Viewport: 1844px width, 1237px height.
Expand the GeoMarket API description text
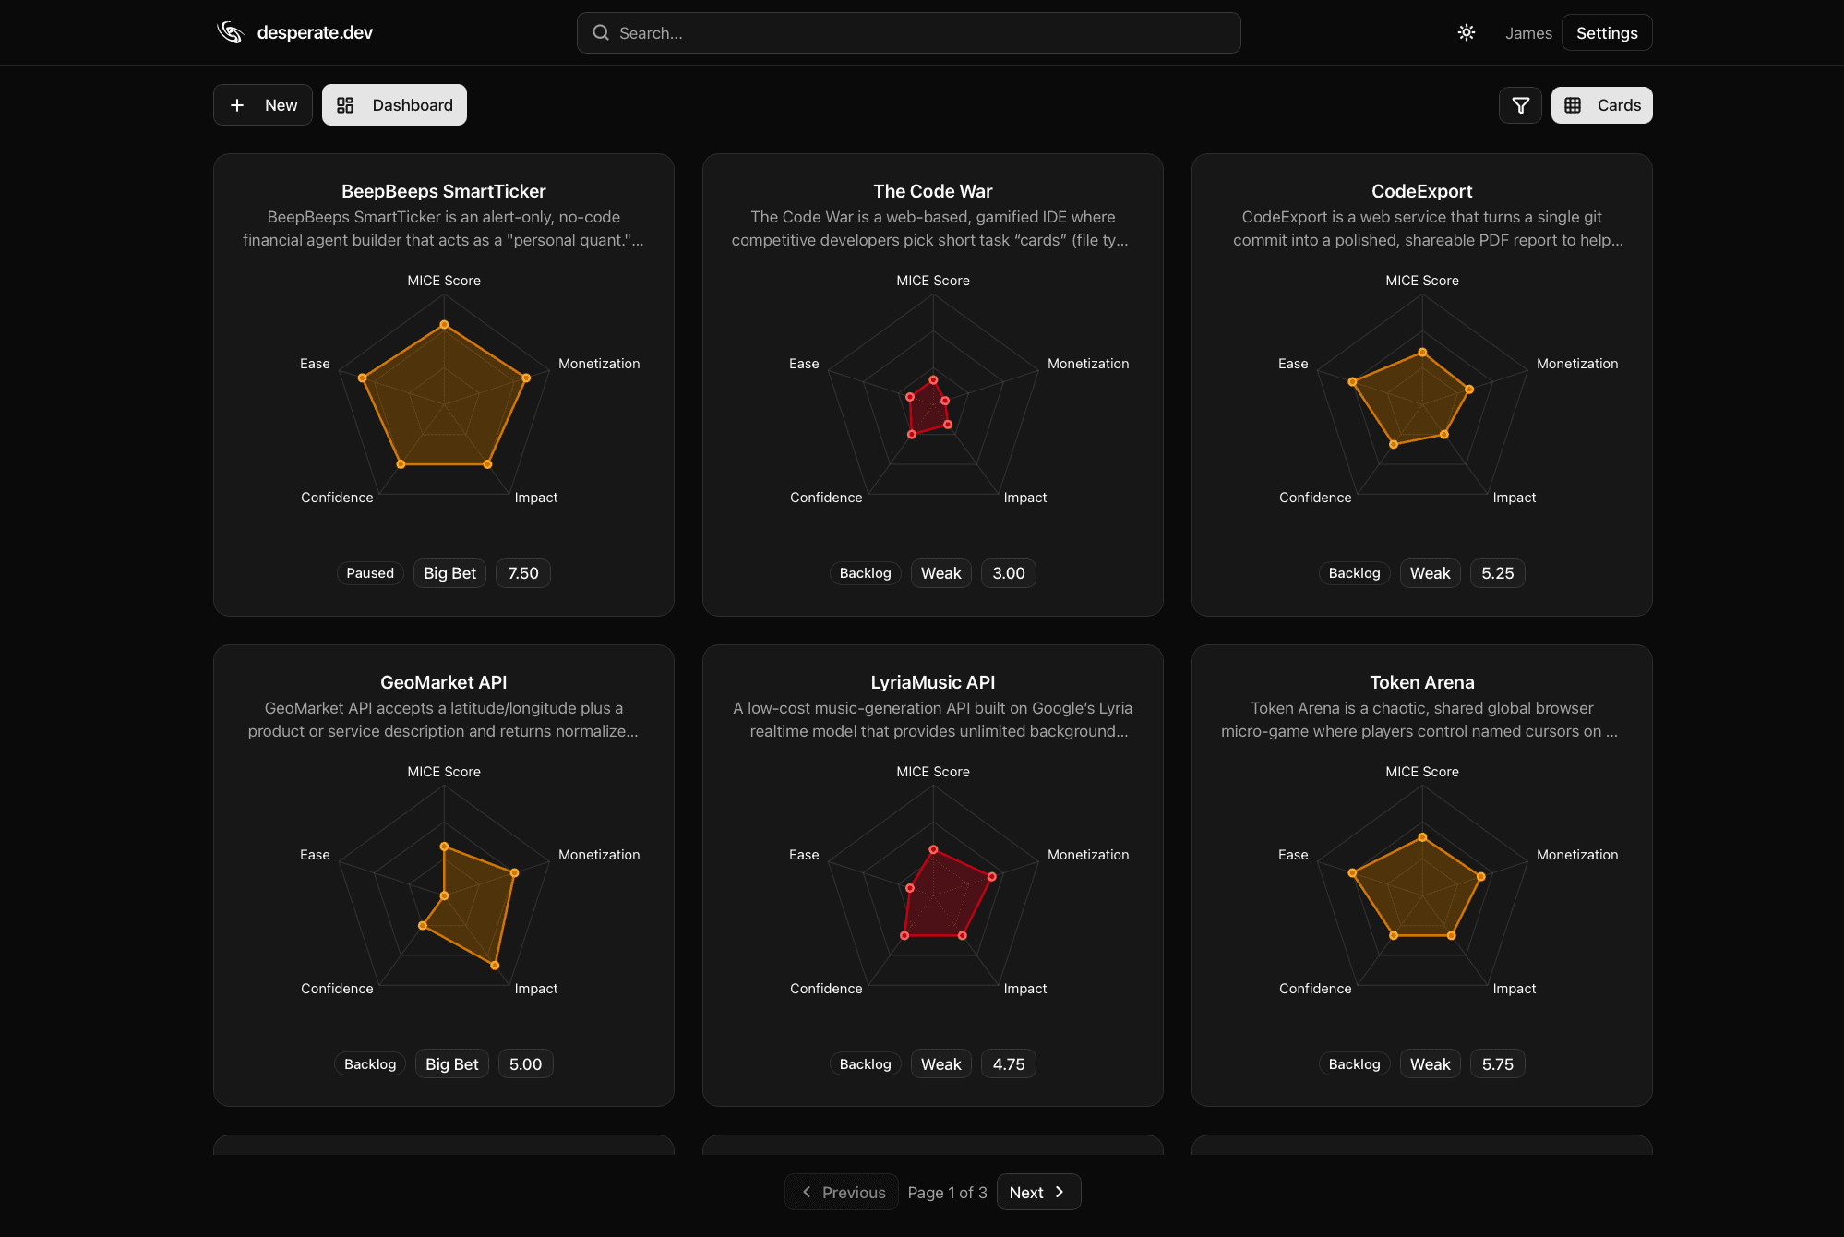443,719
